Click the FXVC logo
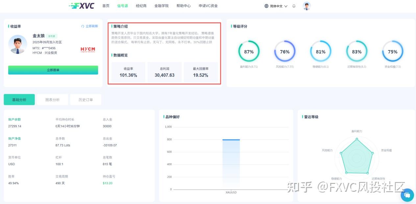Viewport: 416px width, 204px height. point(82,6)
